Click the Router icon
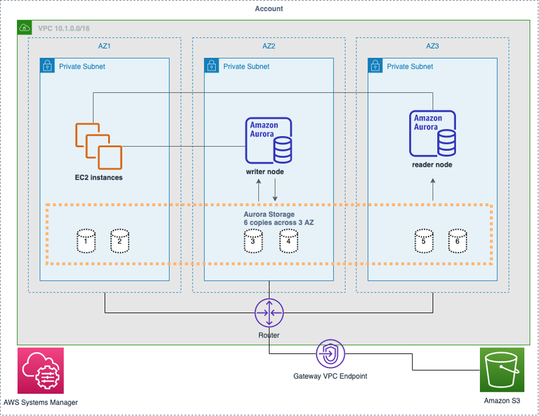Image resolution: width=539 pixels, height=416 pixels. (269, 313)
